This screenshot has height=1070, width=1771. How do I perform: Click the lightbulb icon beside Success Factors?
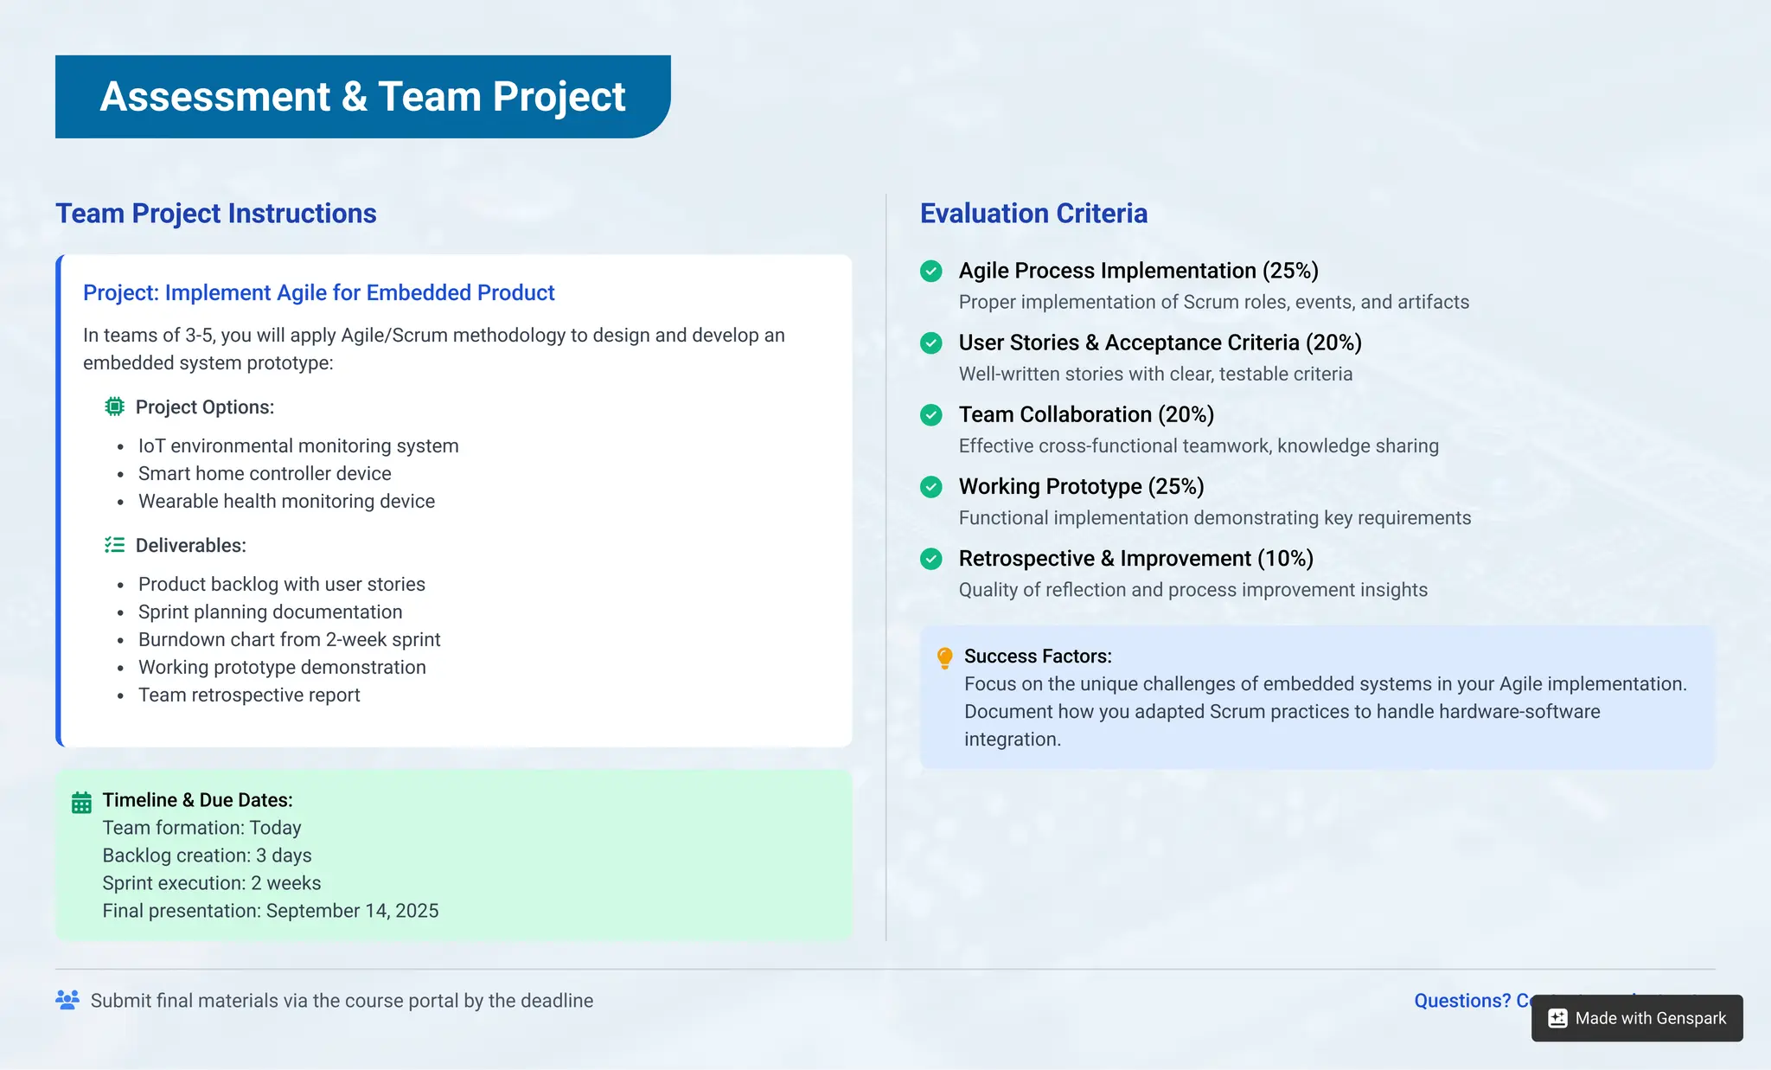click(x=944, y=658)
